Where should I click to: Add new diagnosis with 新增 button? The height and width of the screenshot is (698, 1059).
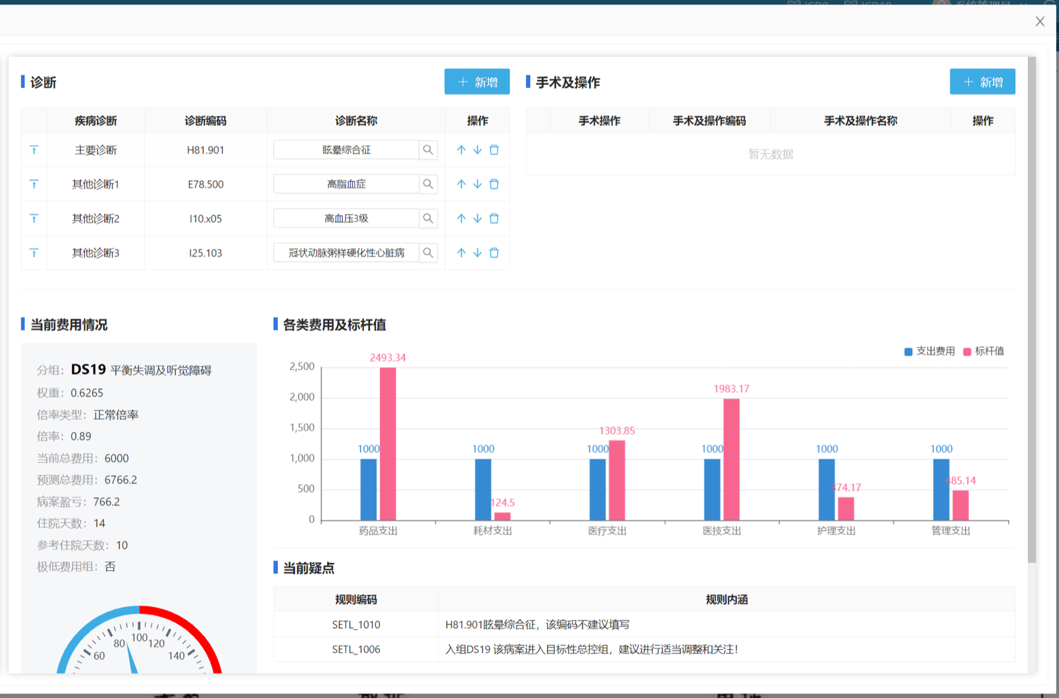pyautogui.click(x=477, y=81)
